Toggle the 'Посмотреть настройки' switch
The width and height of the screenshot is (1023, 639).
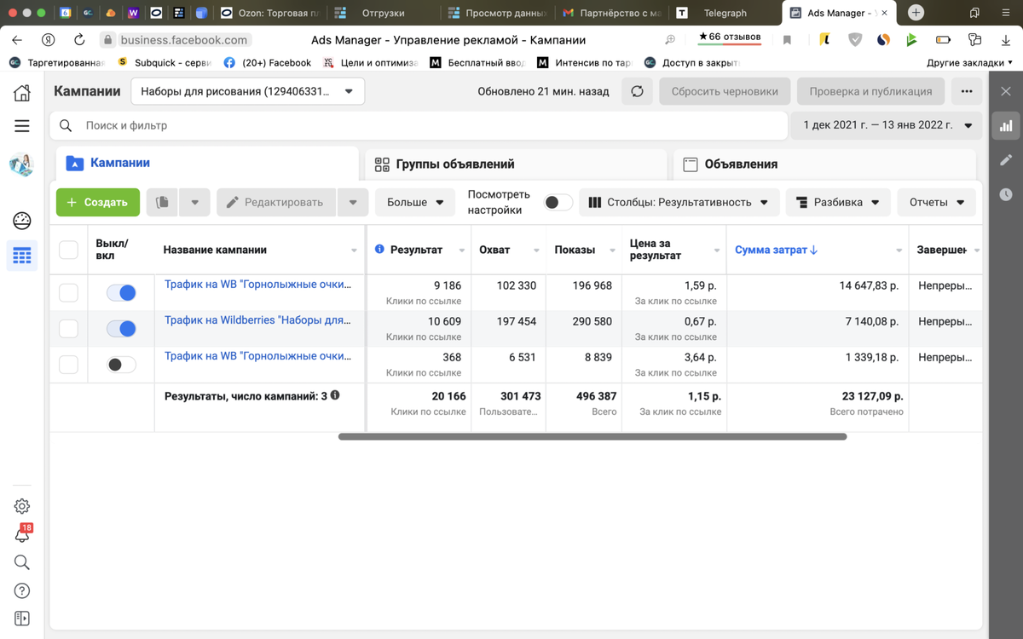coord(558,202)
